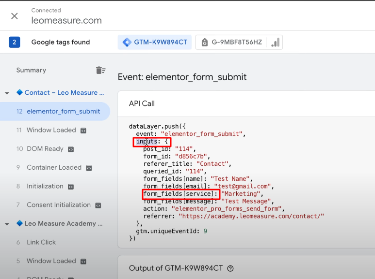
Task: Click the bar chart icon beside G-9MBF8T56HZ
Action: tap(275, 42)
